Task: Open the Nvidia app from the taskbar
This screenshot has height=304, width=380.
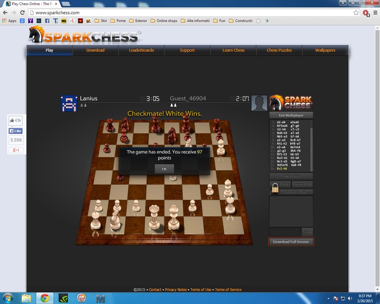Action: click(x=63, y=298)
